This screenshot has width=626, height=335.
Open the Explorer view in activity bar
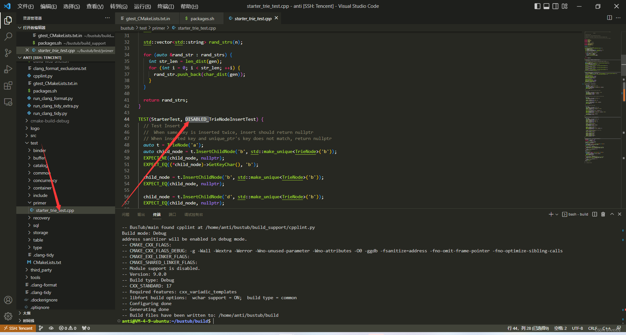(8, 21)
